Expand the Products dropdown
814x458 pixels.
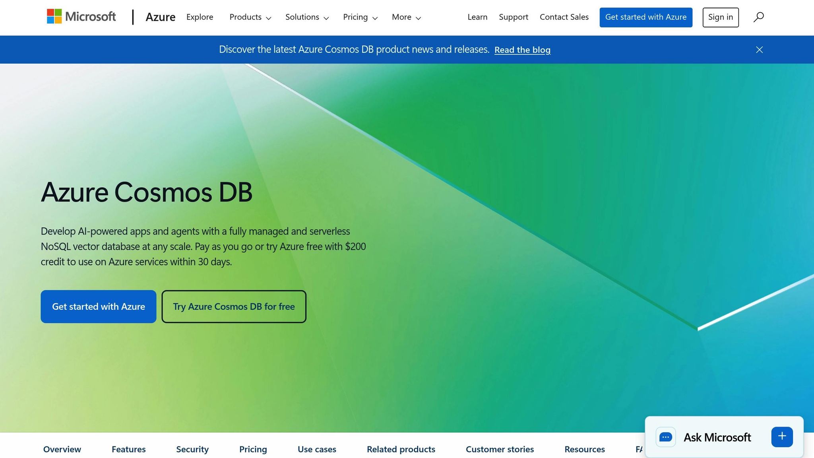pyautogui.click(x=250, y=17)
